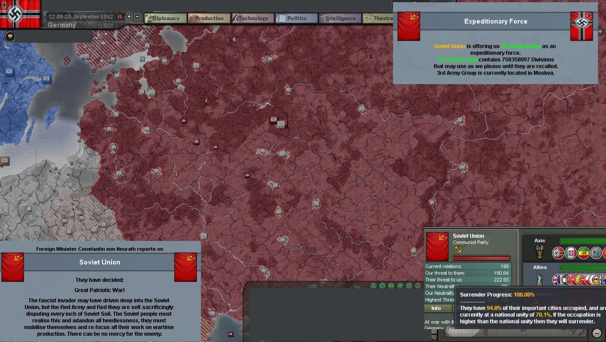Click the green list ledger icon
The height and width of the screenshot is (342, 606).
click(x=409, y=286)
